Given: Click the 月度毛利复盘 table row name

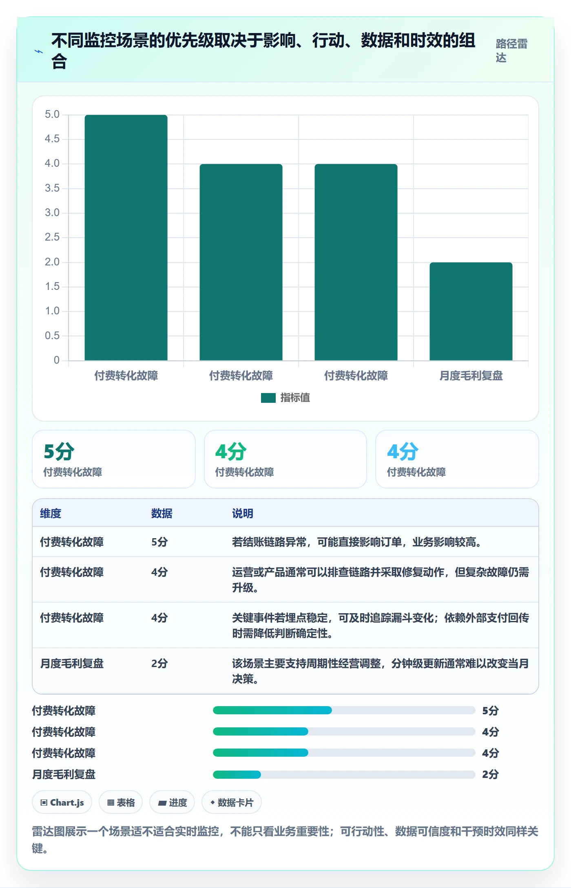Looking at the screenshot, I should 72,663.
